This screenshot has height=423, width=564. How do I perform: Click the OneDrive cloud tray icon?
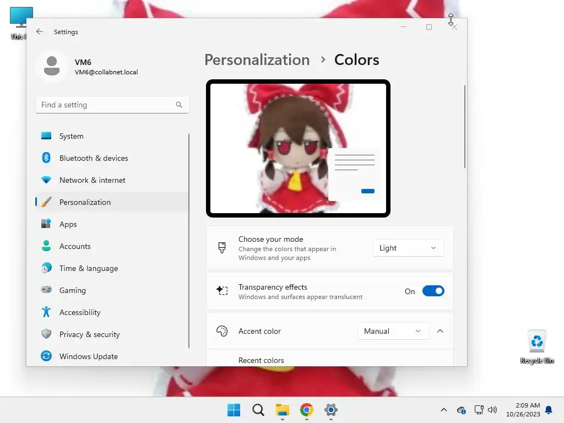point(462,410)
